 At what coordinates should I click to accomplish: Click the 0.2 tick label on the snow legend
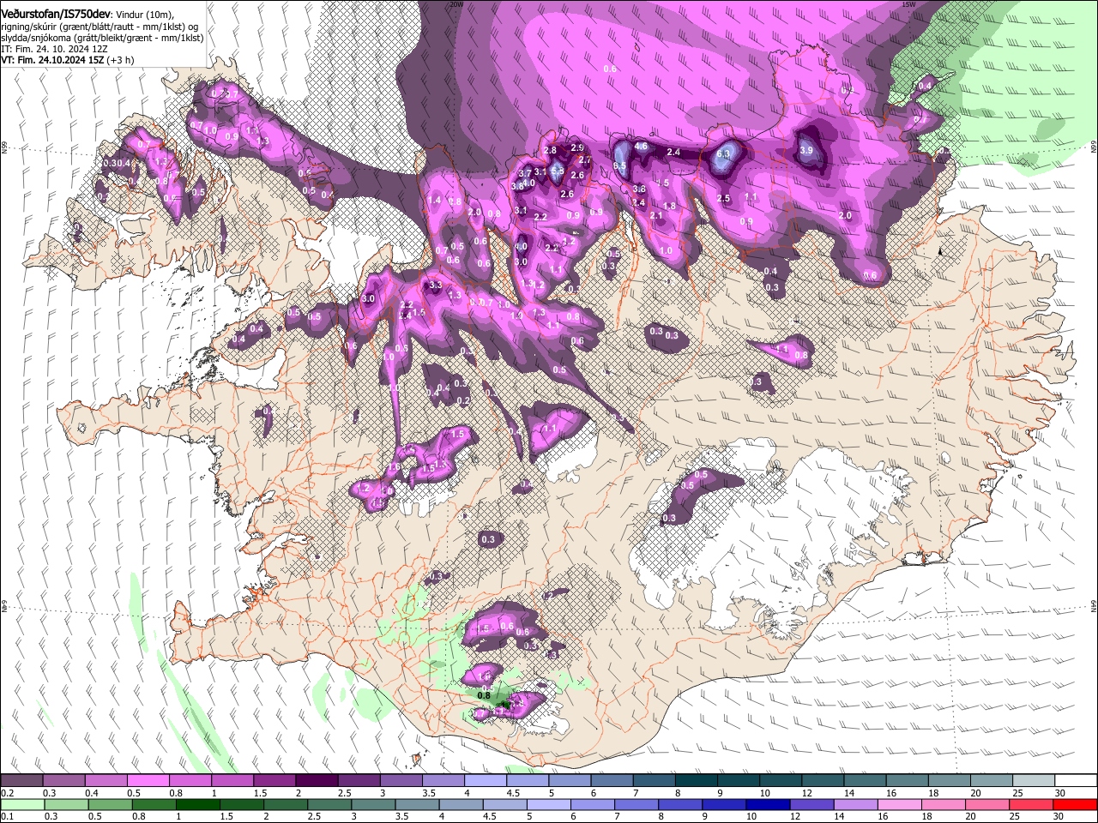(x=6, y=793)
